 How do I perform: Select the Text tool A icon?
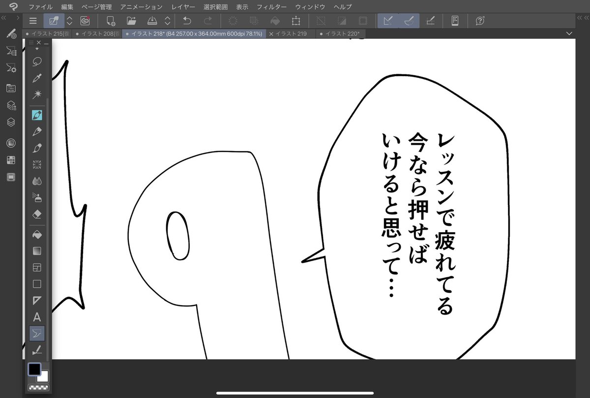pos(36,317)
